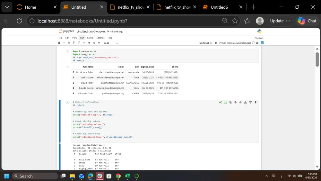Insert a cell below the active cell
Screen dimensions: 321x181
pos(250,102)
